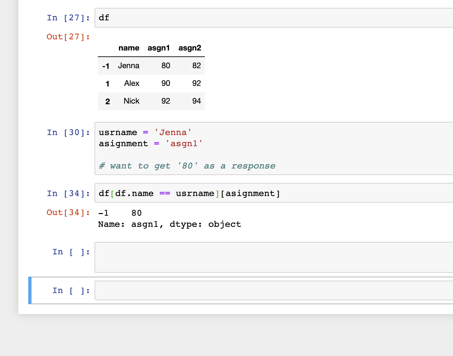Click the Out[27]: label
Screen dimensions: 453x356
click(x=68, y=37)
